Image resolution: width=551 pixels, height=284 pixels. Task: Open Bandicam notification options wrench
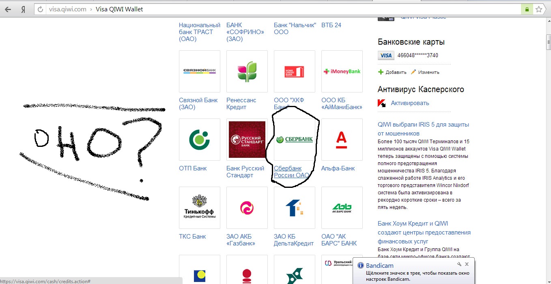pos(459,264)
